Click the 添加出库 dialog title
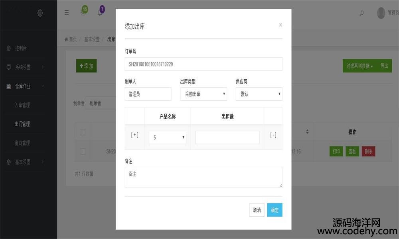Viewport: 399px width, 239px height. 134,26
